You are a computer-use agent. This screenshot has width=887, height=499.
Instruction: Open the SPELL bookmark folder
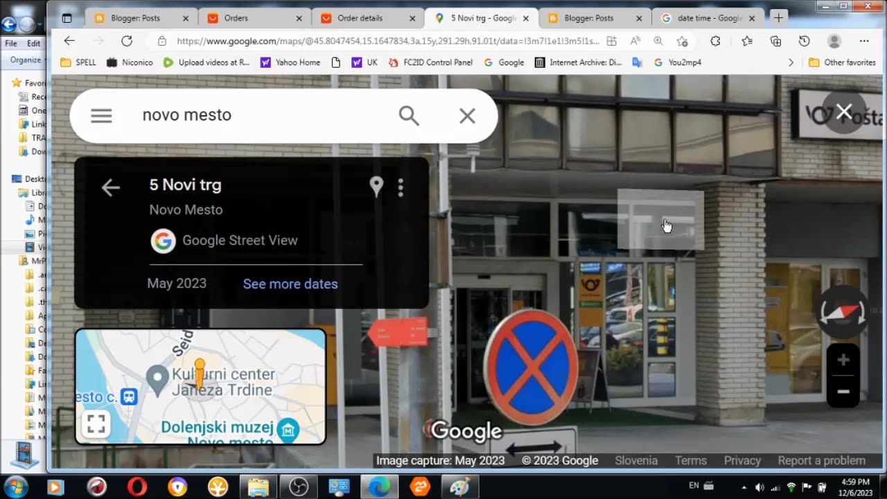pos(78,62)
